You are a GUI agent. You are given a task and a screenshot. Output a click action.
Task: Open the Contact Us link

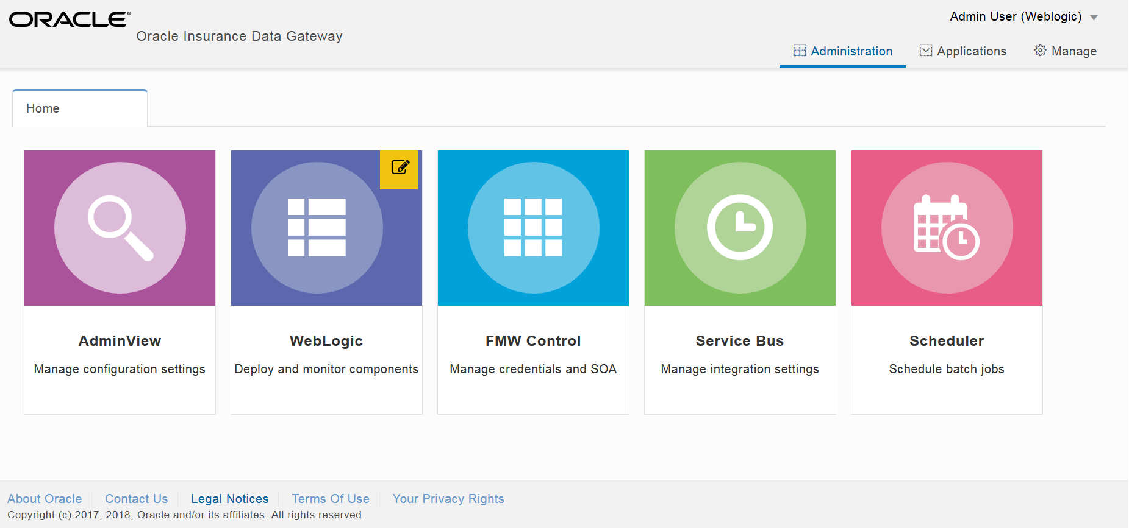coord(137,499)
